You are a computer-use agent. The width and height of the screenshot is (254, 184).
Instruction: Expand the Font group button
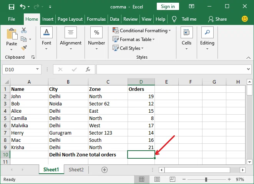coord(46,38)
